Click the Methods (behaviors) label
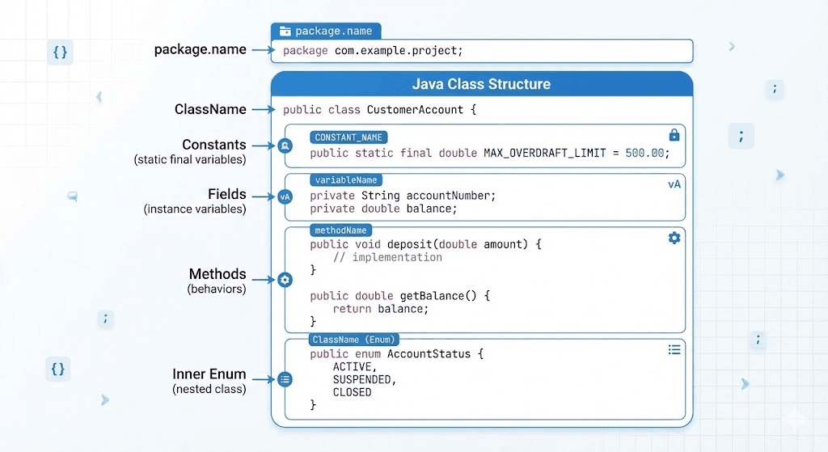 (x=217, y=281)
